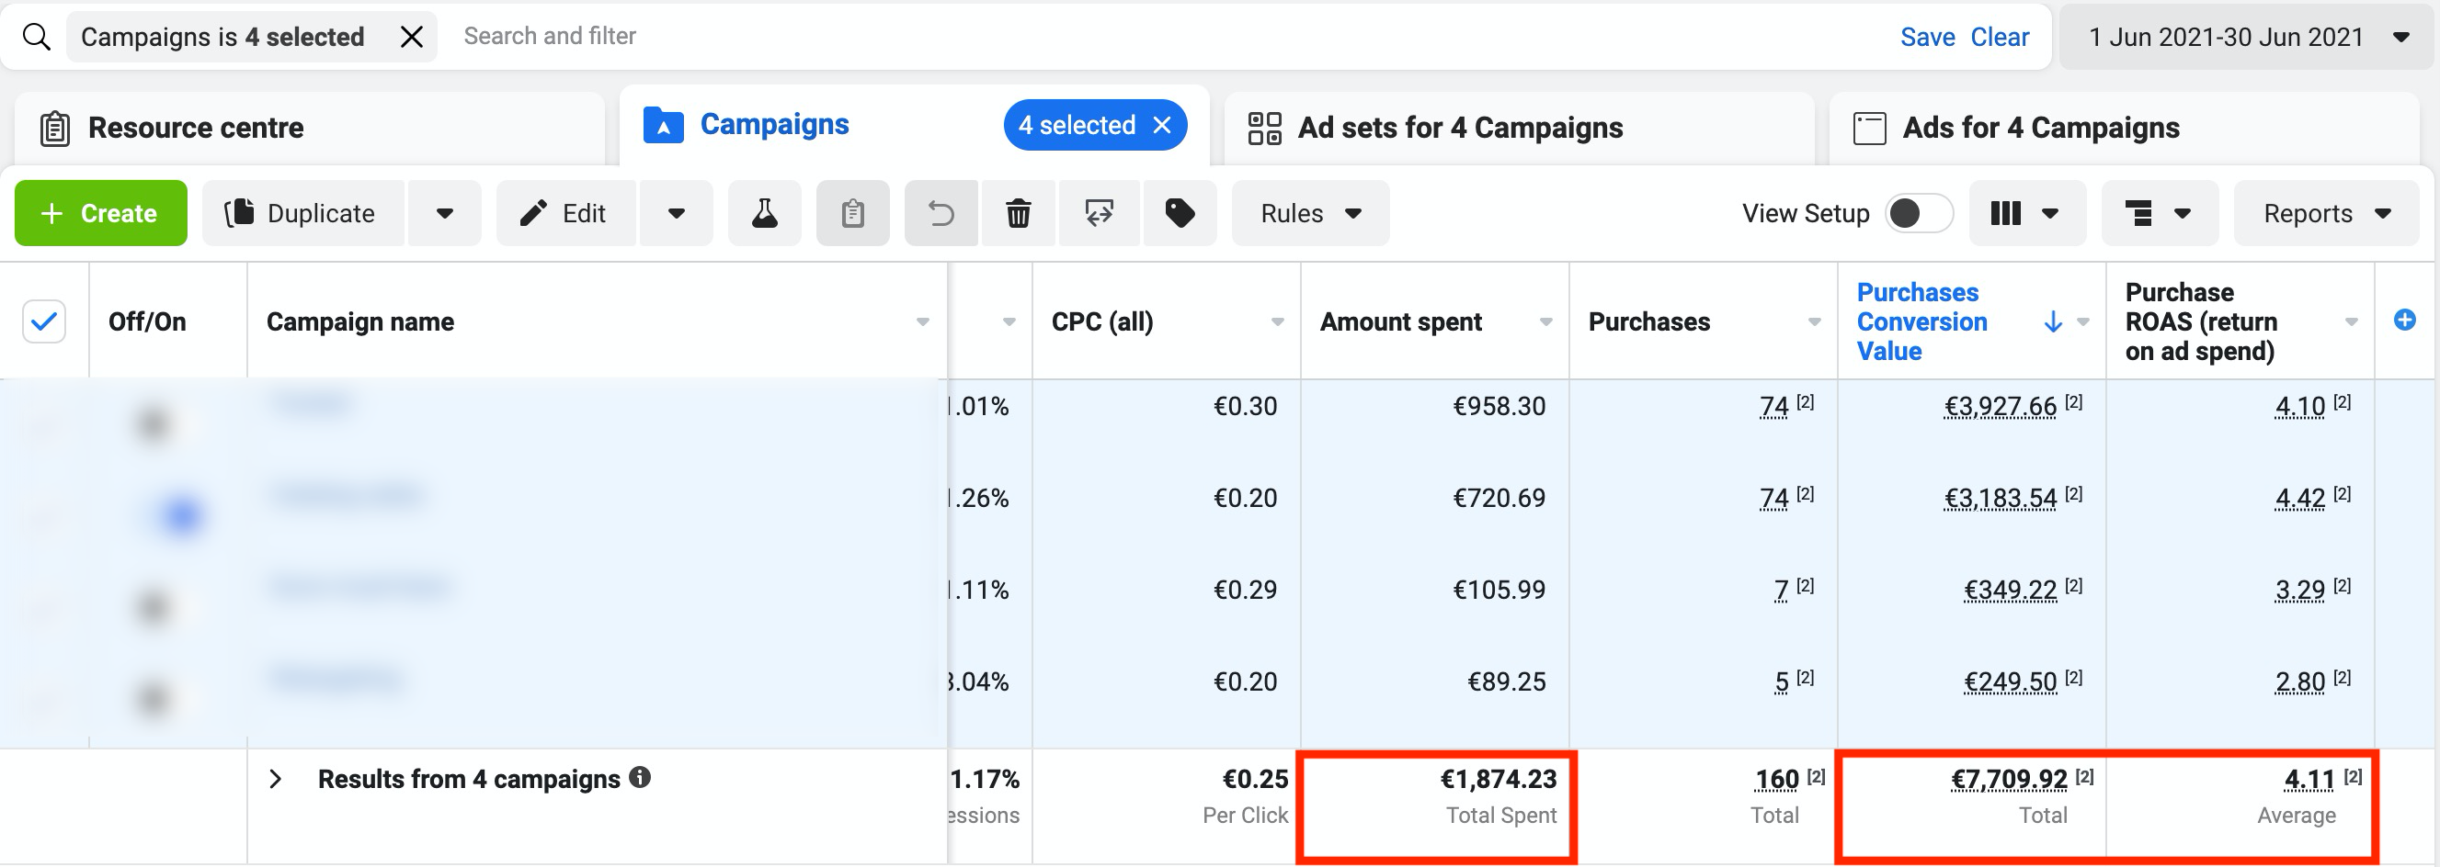Click the A/B test flask icon

tap(764, 214)
